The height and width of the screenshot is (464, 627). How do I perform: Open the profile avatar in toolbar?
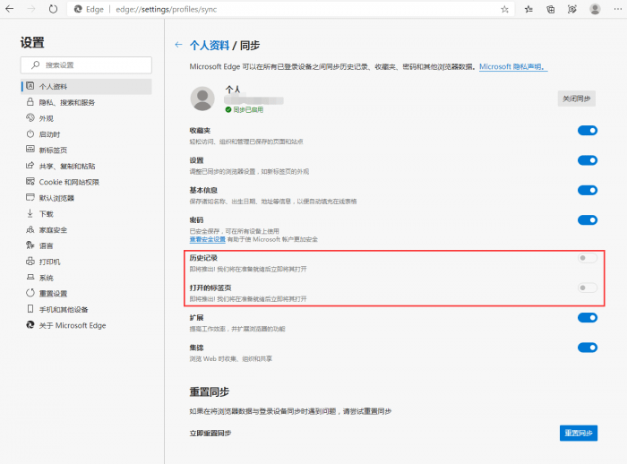595,9
